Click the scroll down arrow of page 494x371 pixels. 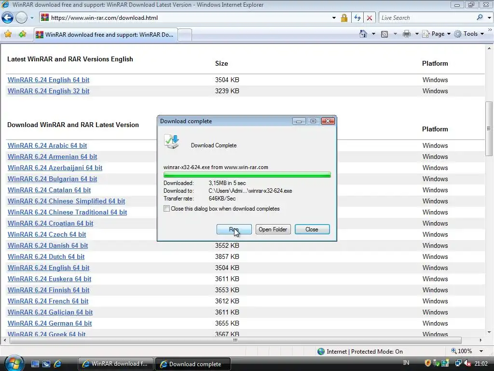click(x=489, y=332)
